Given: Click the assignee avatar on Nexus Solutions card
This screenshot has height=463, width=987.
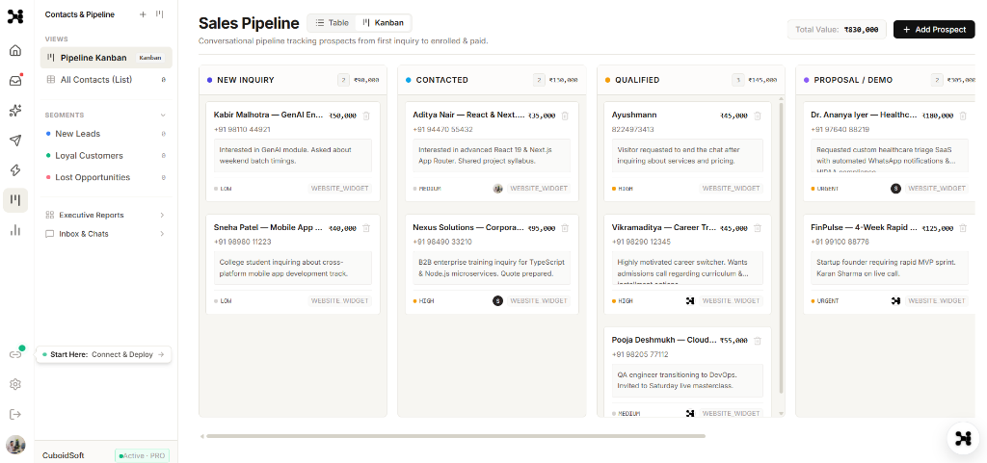Looking at the screenshot, I should coord(498,301).
